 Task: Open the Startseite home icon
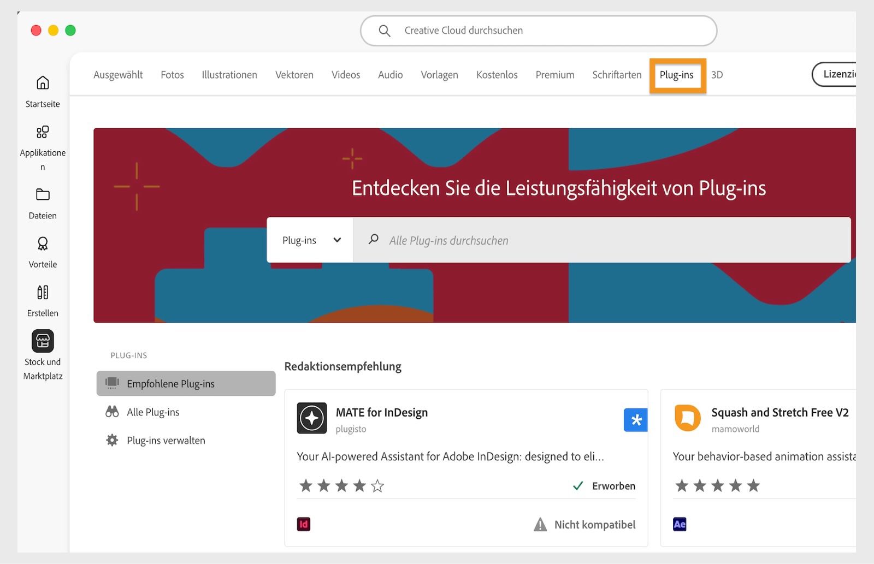pos(43,83)
